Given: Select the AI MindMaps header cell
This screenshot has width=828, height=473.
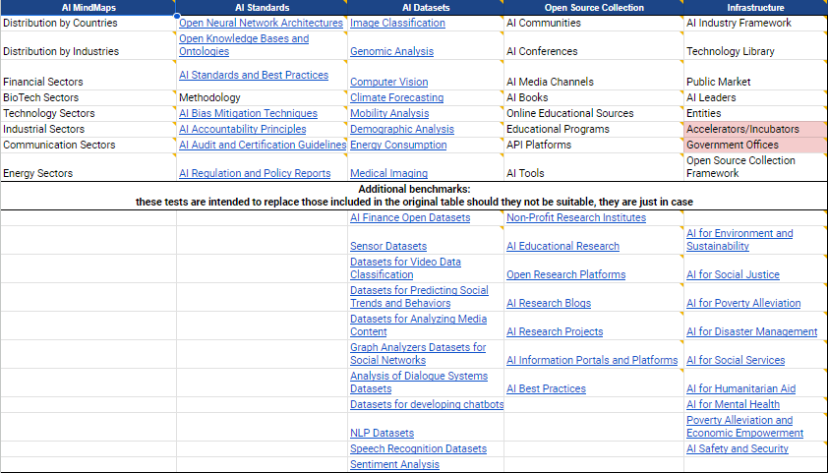Looking at the screenshot, I should 88,7.
